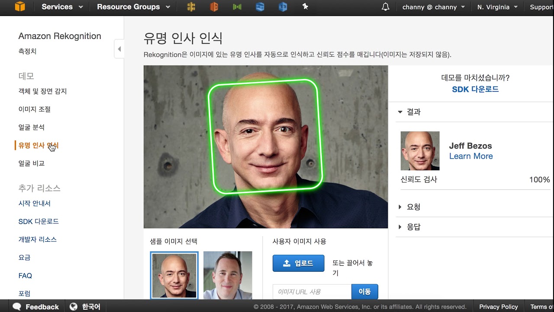Image resolution: width=554 pixels, height=312 pixels.
Task: Click the main demo image with face box
Action: (266, 147)
